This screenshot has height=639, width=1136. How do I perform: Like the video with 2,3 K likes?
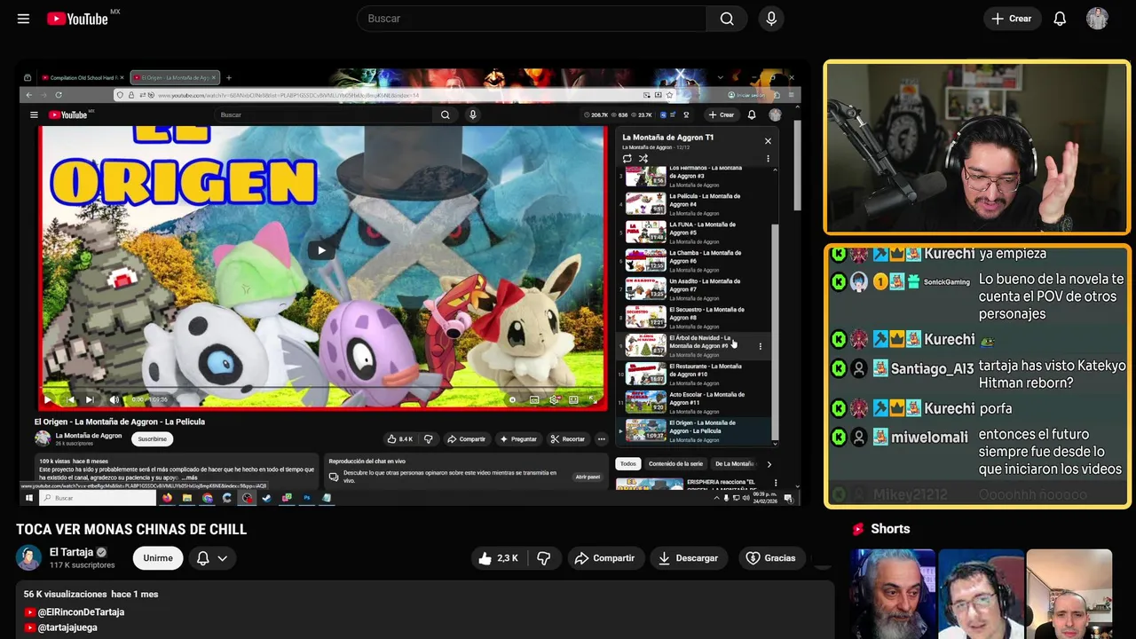click(498, 558)
